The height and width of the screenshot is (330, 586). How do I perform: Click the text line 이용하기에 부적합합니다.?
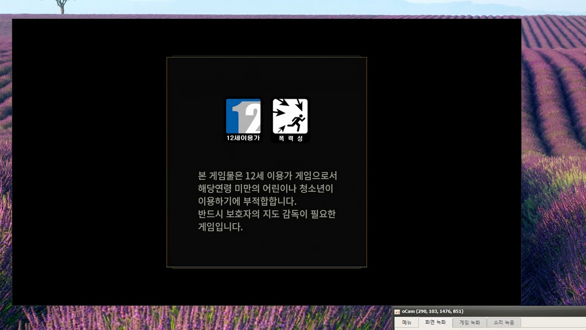click(247, 202)
